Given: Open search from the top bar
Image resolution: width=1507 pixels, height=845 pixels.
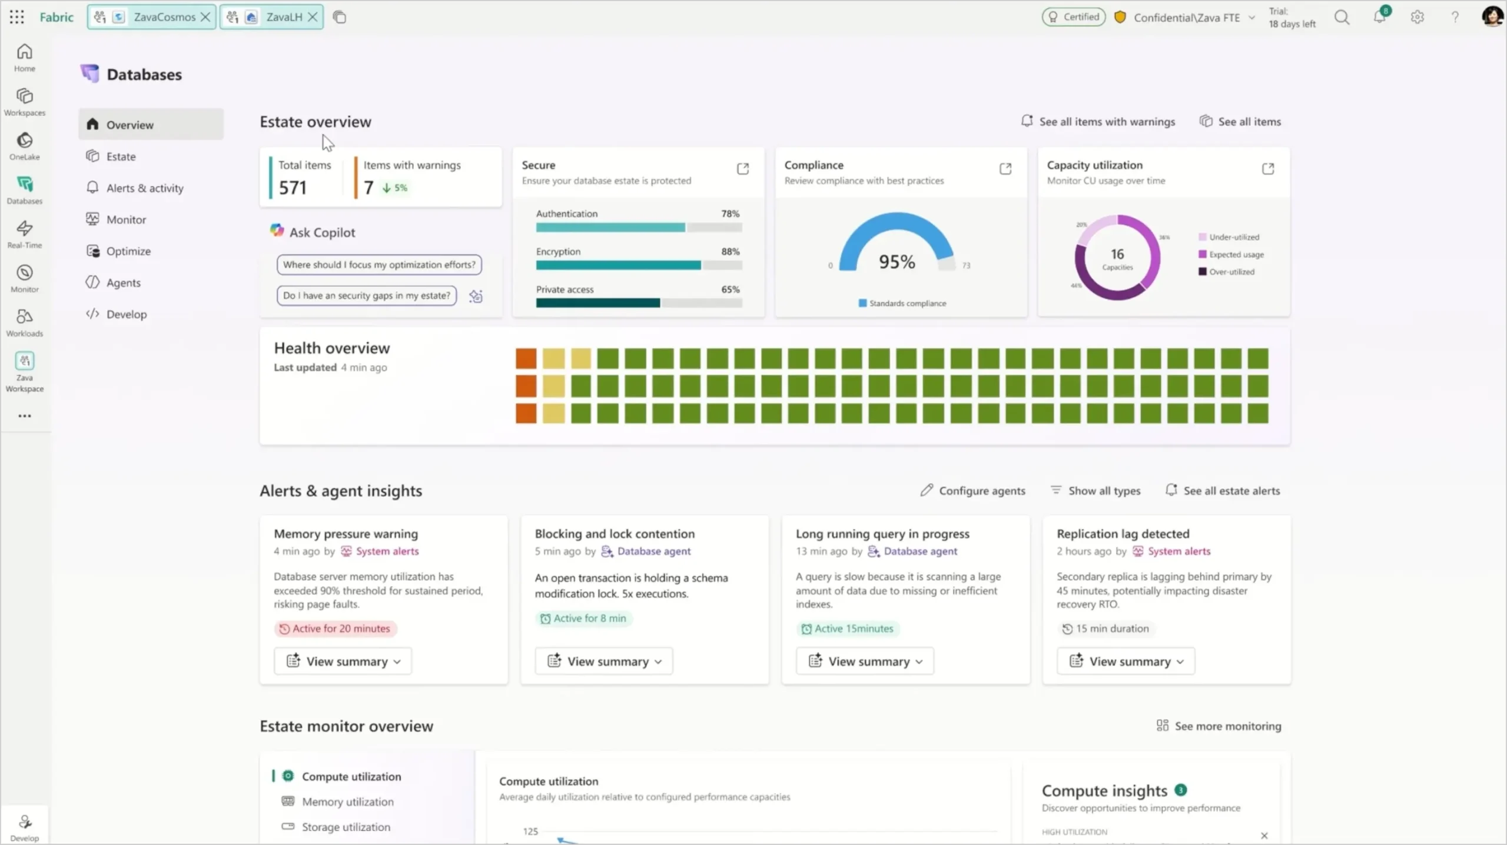Looking at the screenshot, I should click(1343, 17).
